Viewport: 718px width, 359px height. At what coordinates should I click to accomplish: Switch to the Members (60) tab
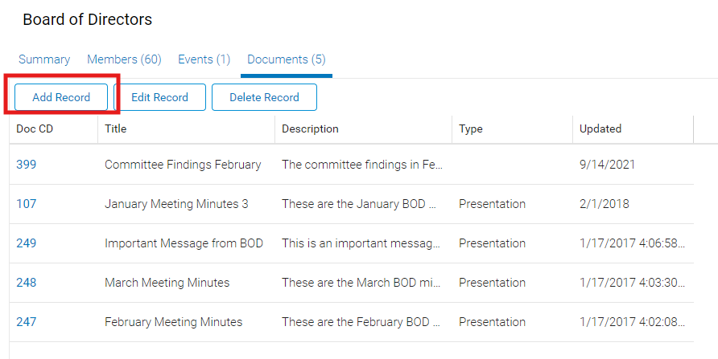pyautogui.click(x=124, y=59)
